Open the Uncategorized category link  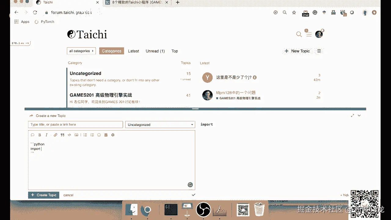tap(86, 73)
